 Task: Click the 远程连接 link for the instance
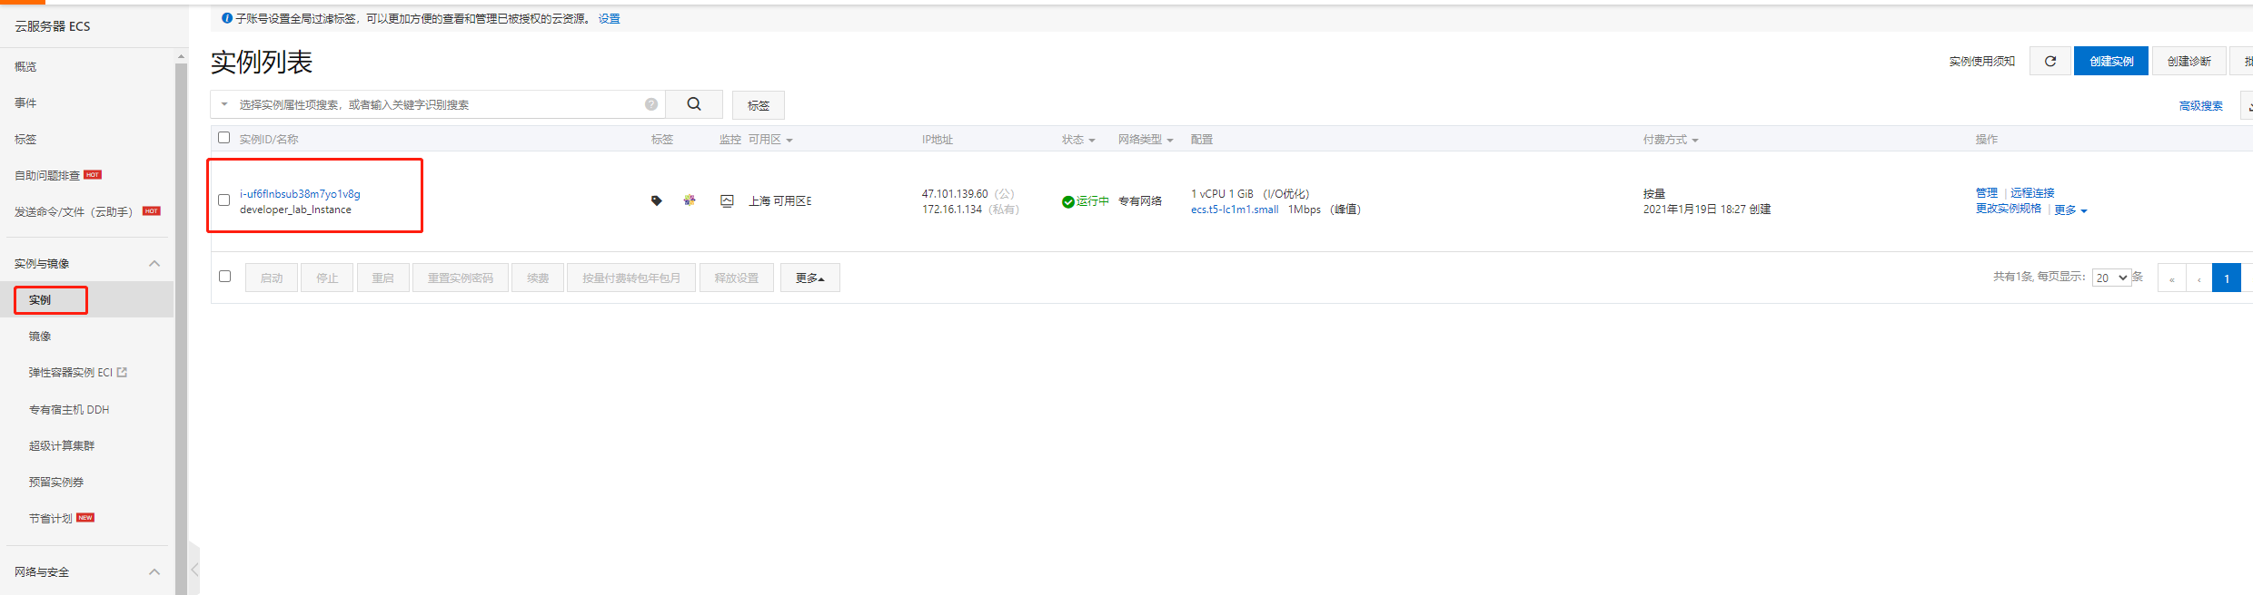point(2032,192)
